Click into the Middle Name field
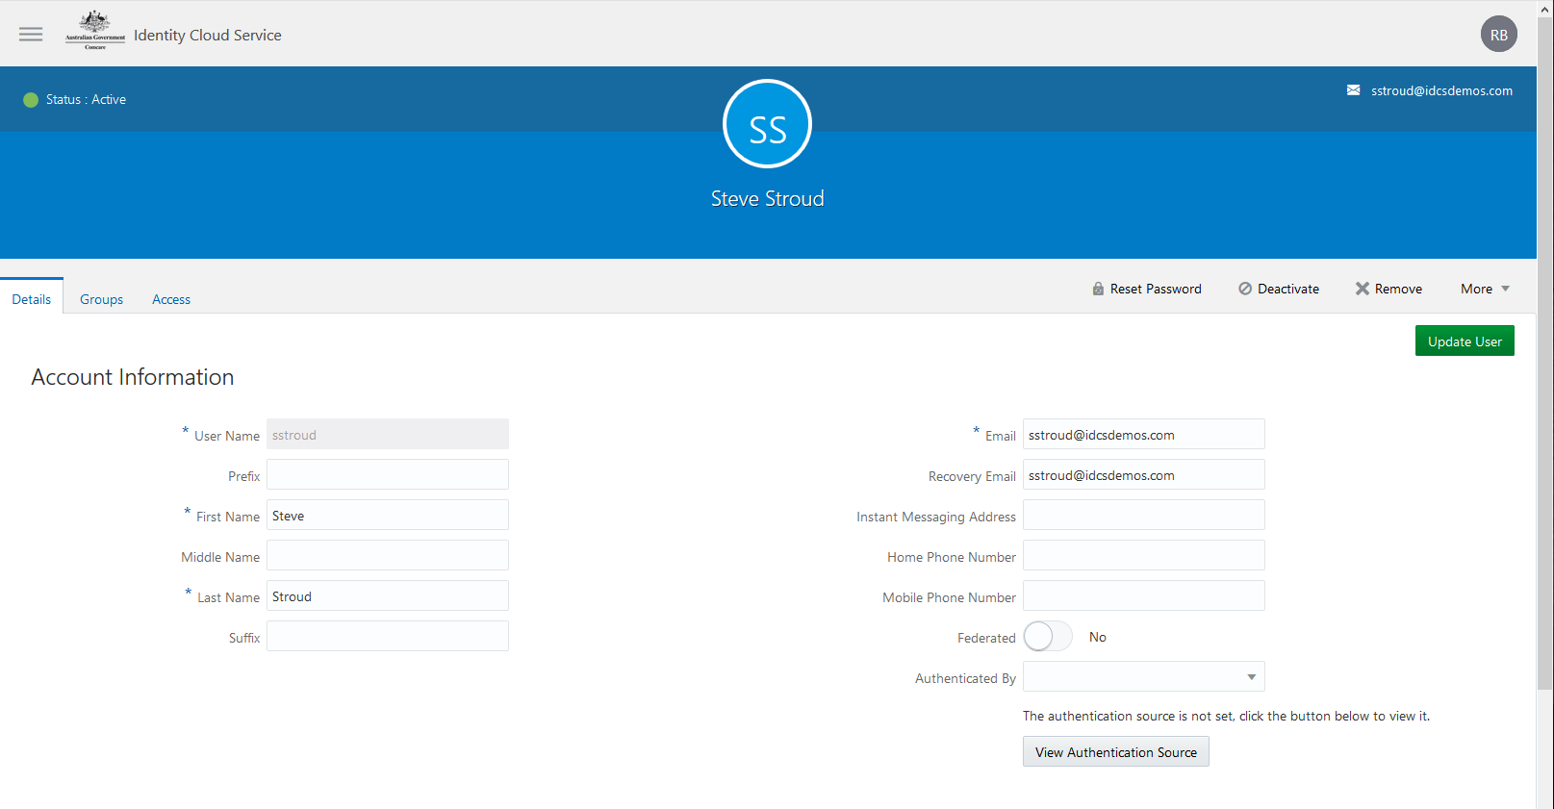The height and width of the screenshot is (809, 1554). click(387, 556)
